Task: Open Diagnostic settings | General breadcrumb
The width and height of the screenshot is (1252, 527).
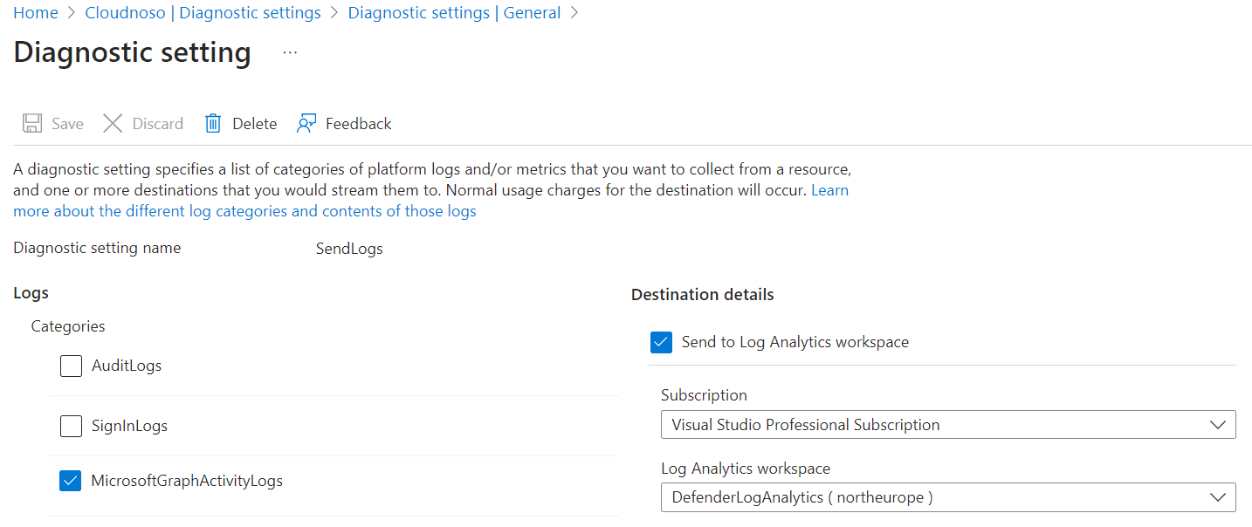Action: point(454,13)
